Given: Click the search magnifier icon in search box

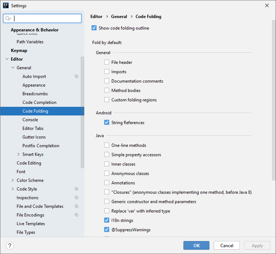Looking at the screenshot, I should (8, 19).
